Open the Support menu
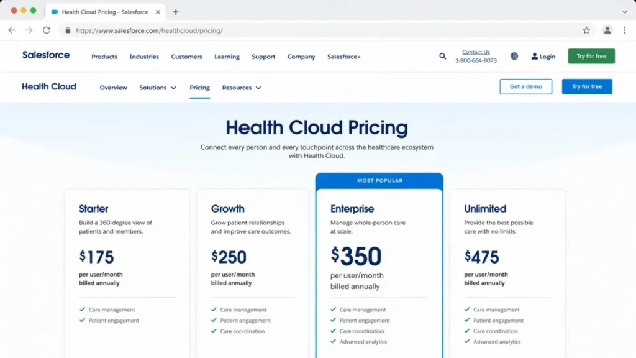The height and width of the screenshot is (358, 636). pyautogui.click(x=263, y=57)
